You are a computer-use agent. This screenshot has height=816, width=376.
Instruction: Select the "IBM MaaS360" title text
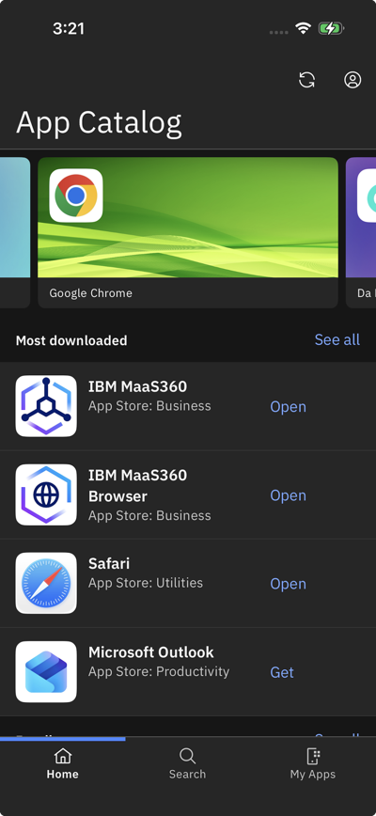click(x=137, y=386)
